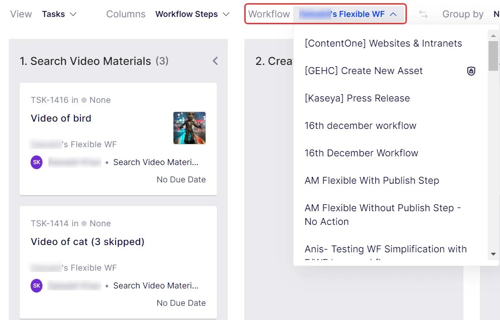The height and width of the screenshot is (320, 500).
Task: Click scrollbar down arrow in workflow list
Action: coord(493,254)
